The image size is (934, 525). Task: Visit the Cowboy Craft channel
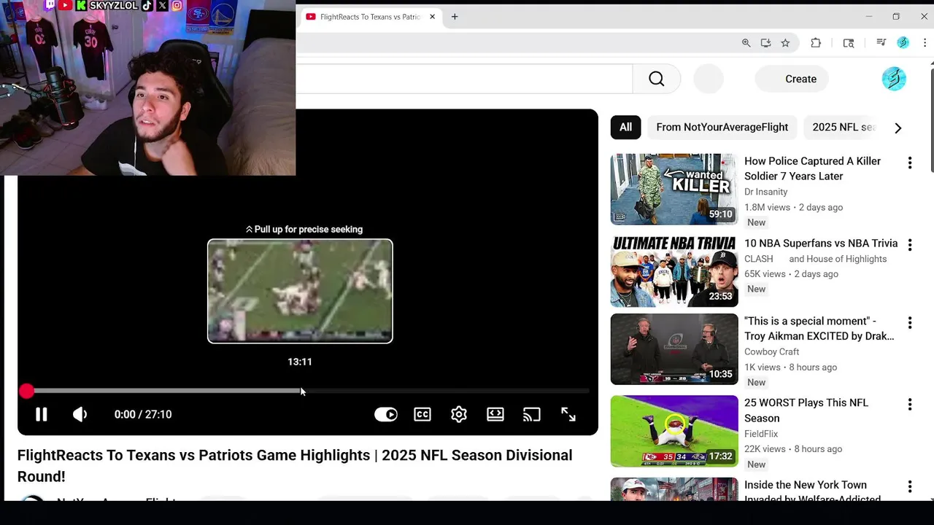[771, 351]
